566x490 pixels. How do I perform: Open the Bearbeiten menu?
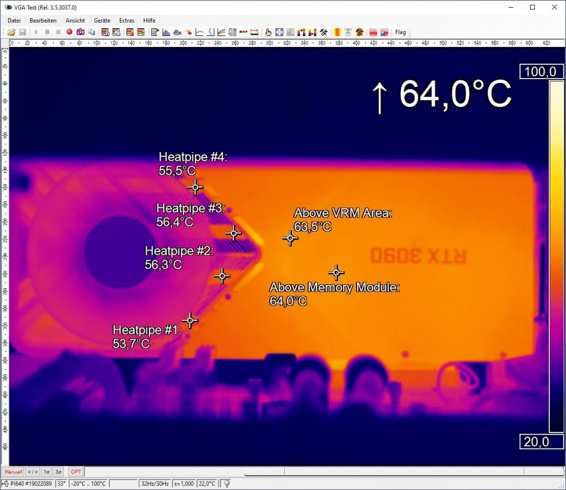[43, 20]
